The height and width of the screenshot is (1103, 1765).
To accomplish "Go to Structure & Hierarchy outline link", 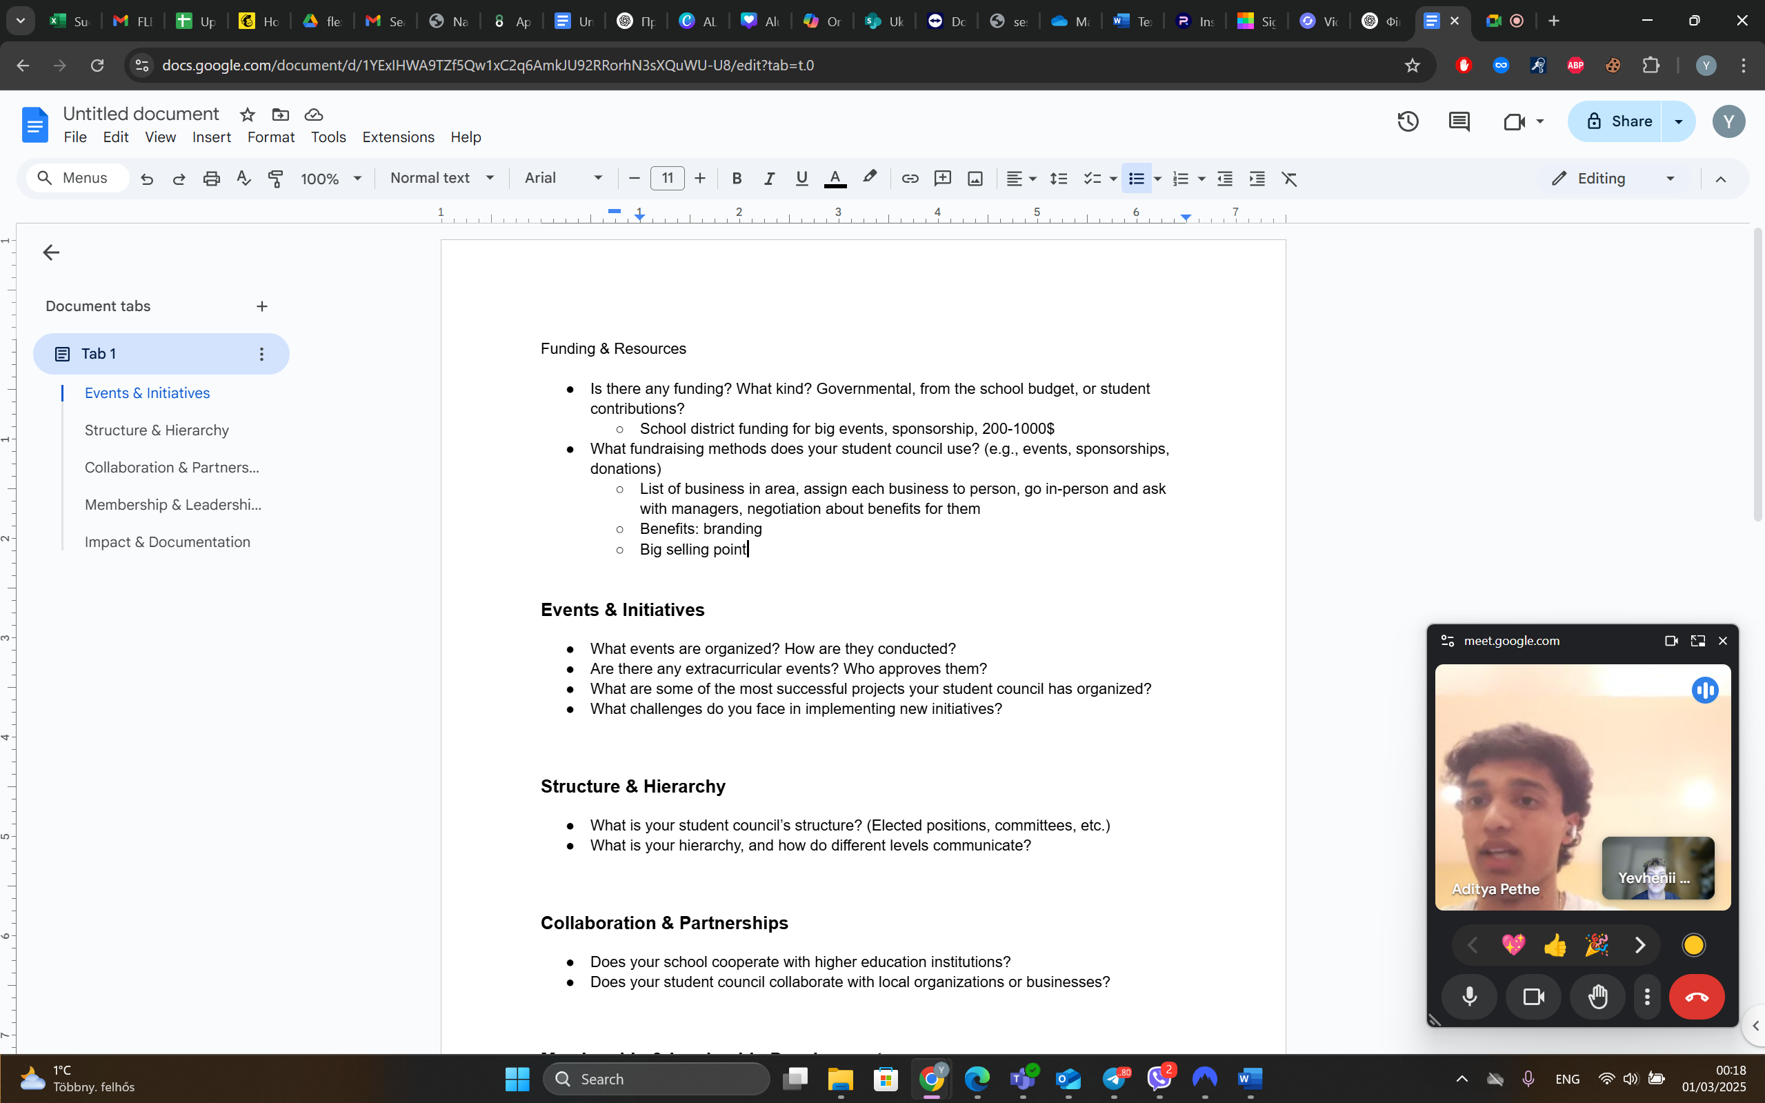I will click(x=157, y=430).
